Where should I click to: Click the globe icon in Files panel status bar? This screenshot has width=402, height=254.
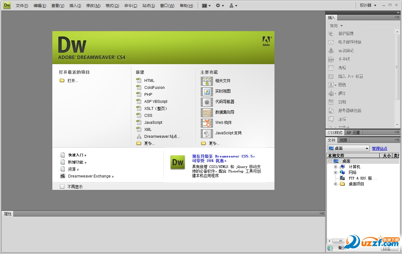click(330, 248)
